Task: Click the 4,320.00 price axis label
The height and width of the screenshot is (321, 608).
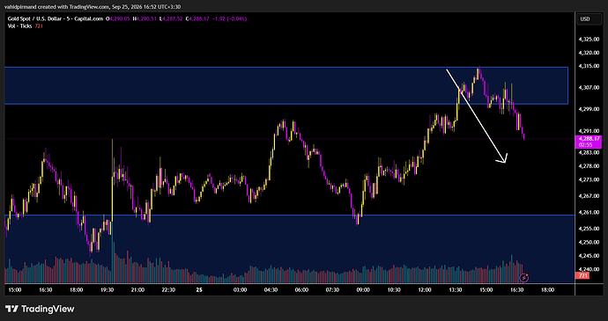Action: [x=589, y=53]
